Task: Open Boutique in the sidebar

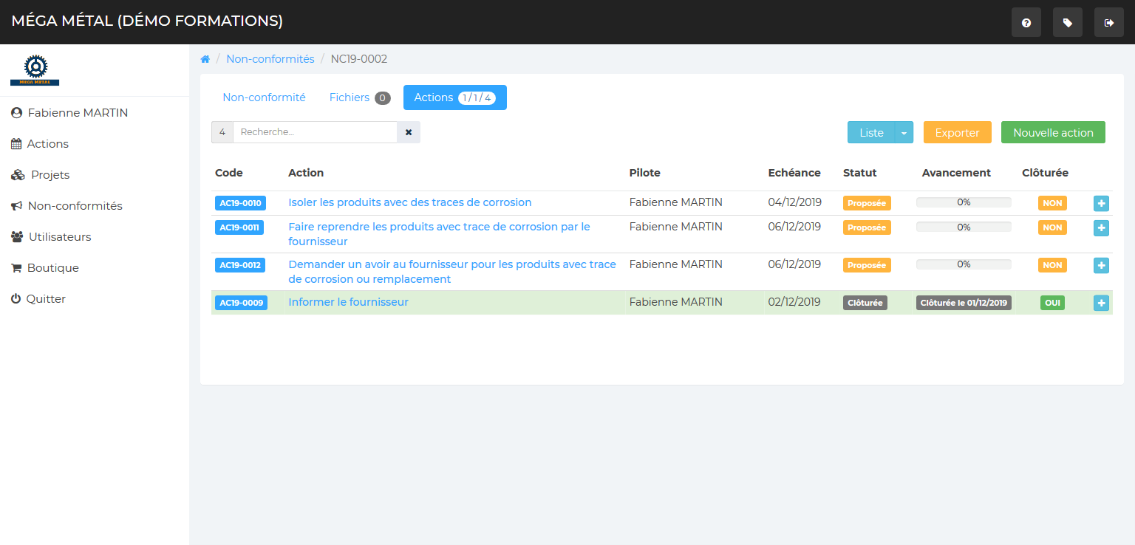Action: pyautogui.click(x=52, y=268)
